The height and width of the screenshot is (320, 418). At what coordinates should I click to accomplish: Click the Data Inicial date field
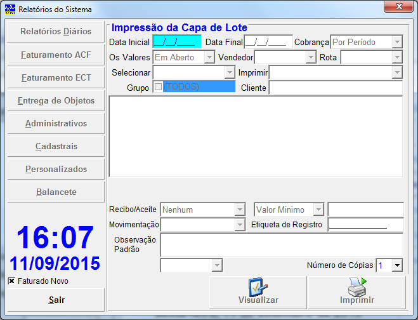click(176, 42)
